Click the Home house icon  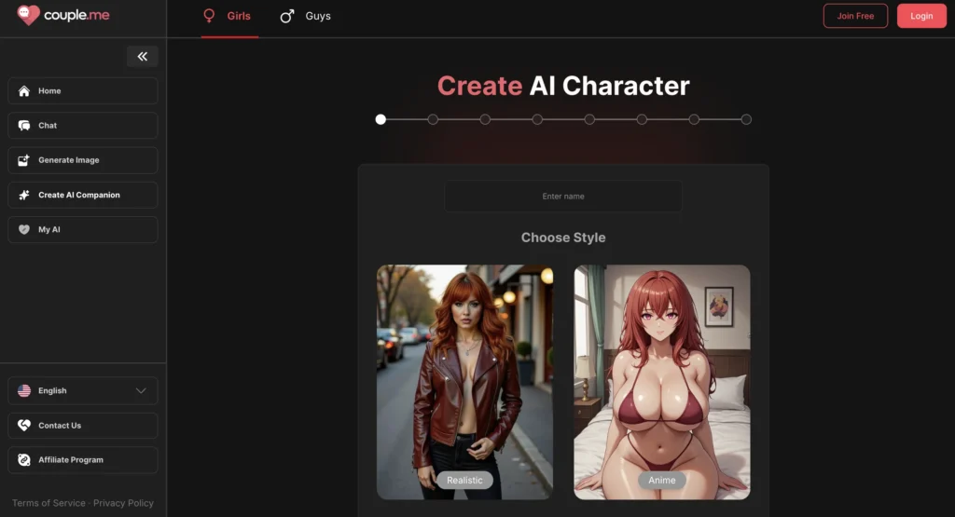(x=24, y=91)
